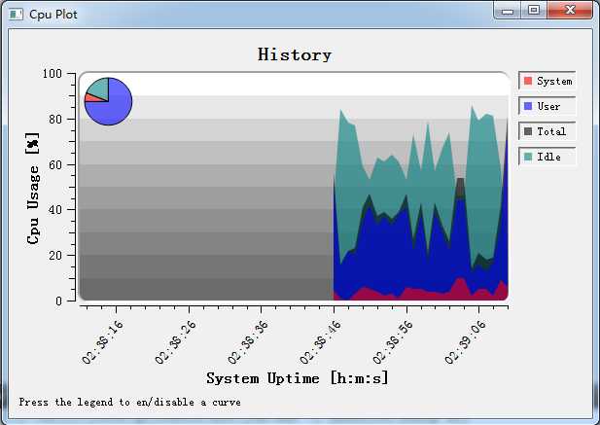Image resolution: width=600 pixels, height=425 pixels.
Task: Click the 100 value on the y-axis
Action: click(x=53, y=74)
